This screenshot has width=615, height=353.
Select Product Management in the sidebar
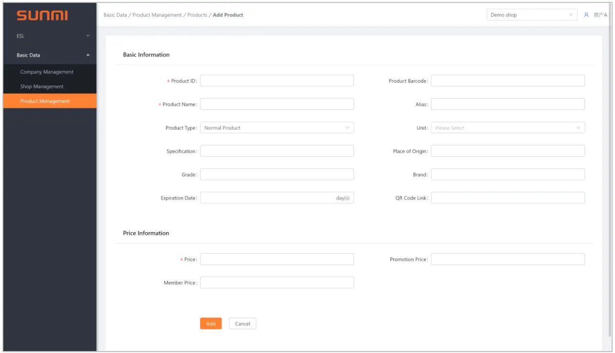[x=45, y=101]
